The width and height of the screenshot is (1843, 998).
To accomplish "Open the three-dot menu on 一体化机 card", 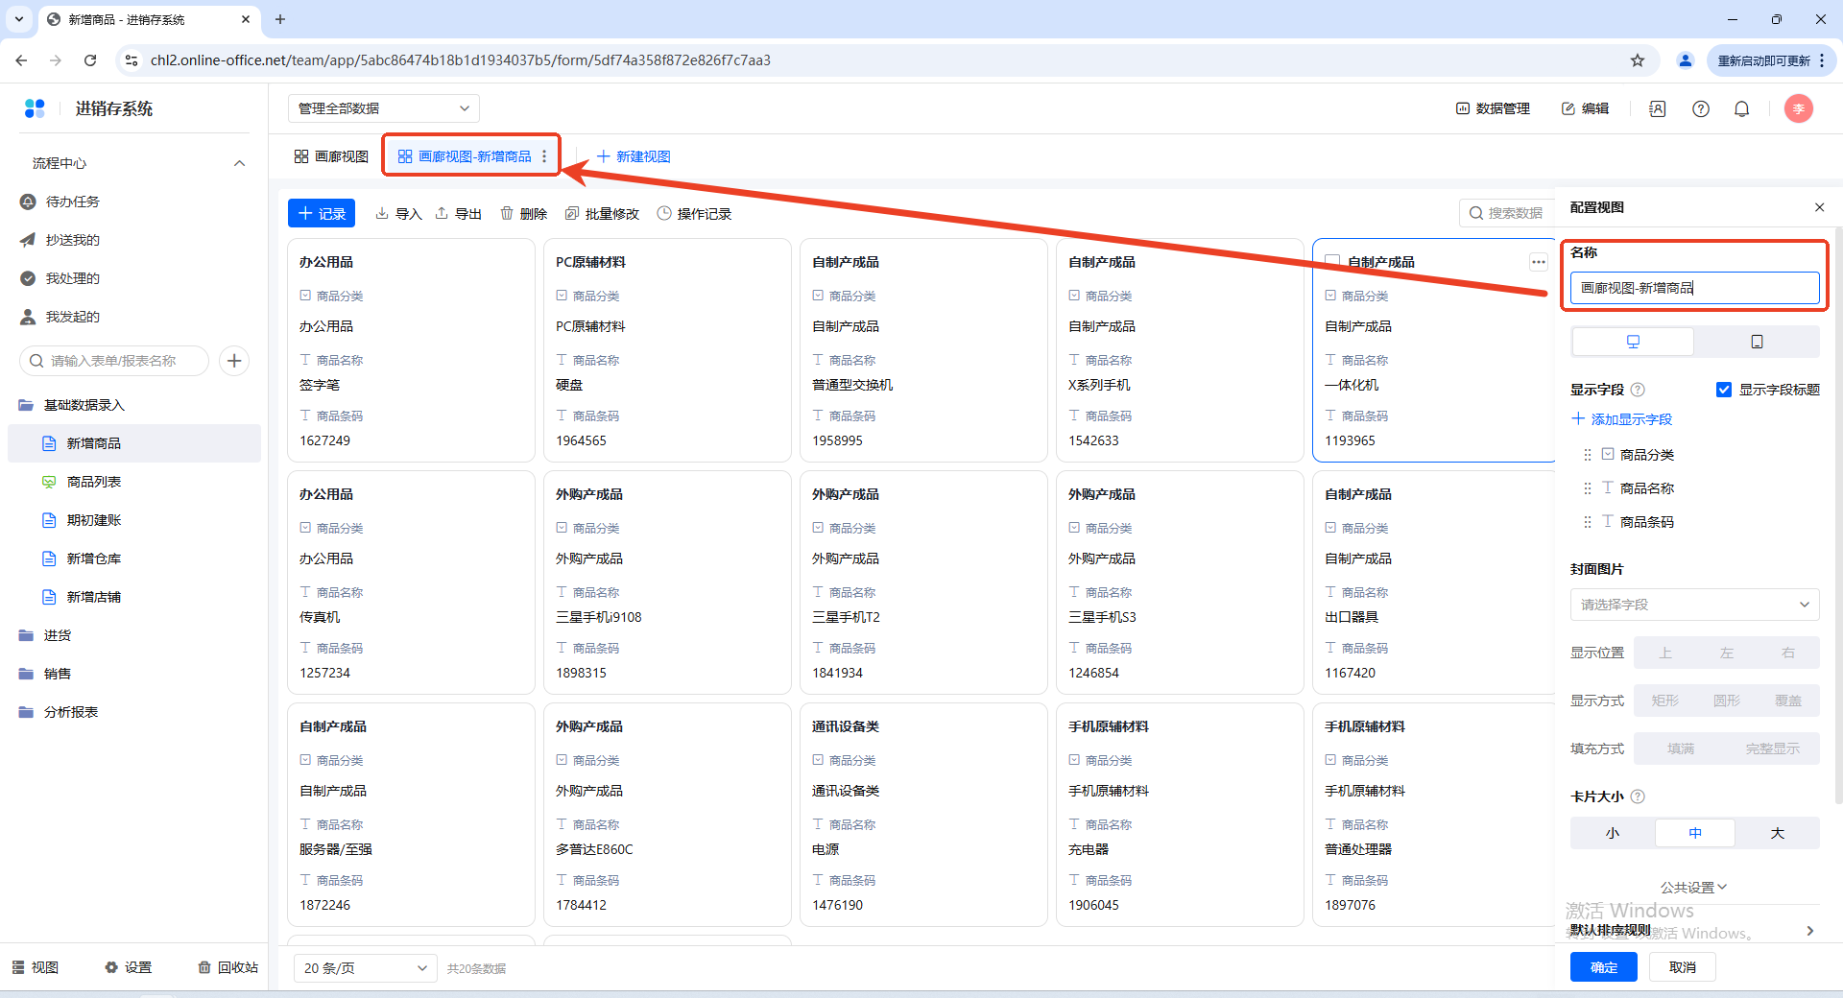I will coord(1538,262).
